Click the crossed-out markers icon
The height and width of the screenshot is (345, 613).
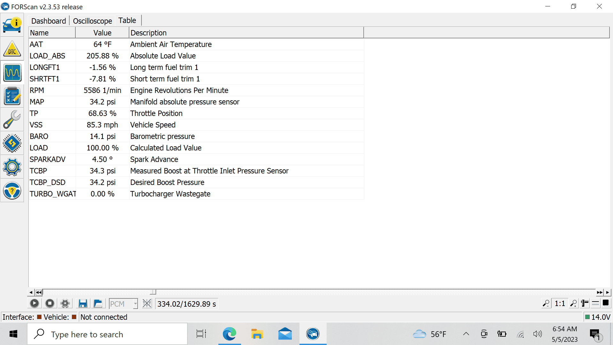(147, 303)
